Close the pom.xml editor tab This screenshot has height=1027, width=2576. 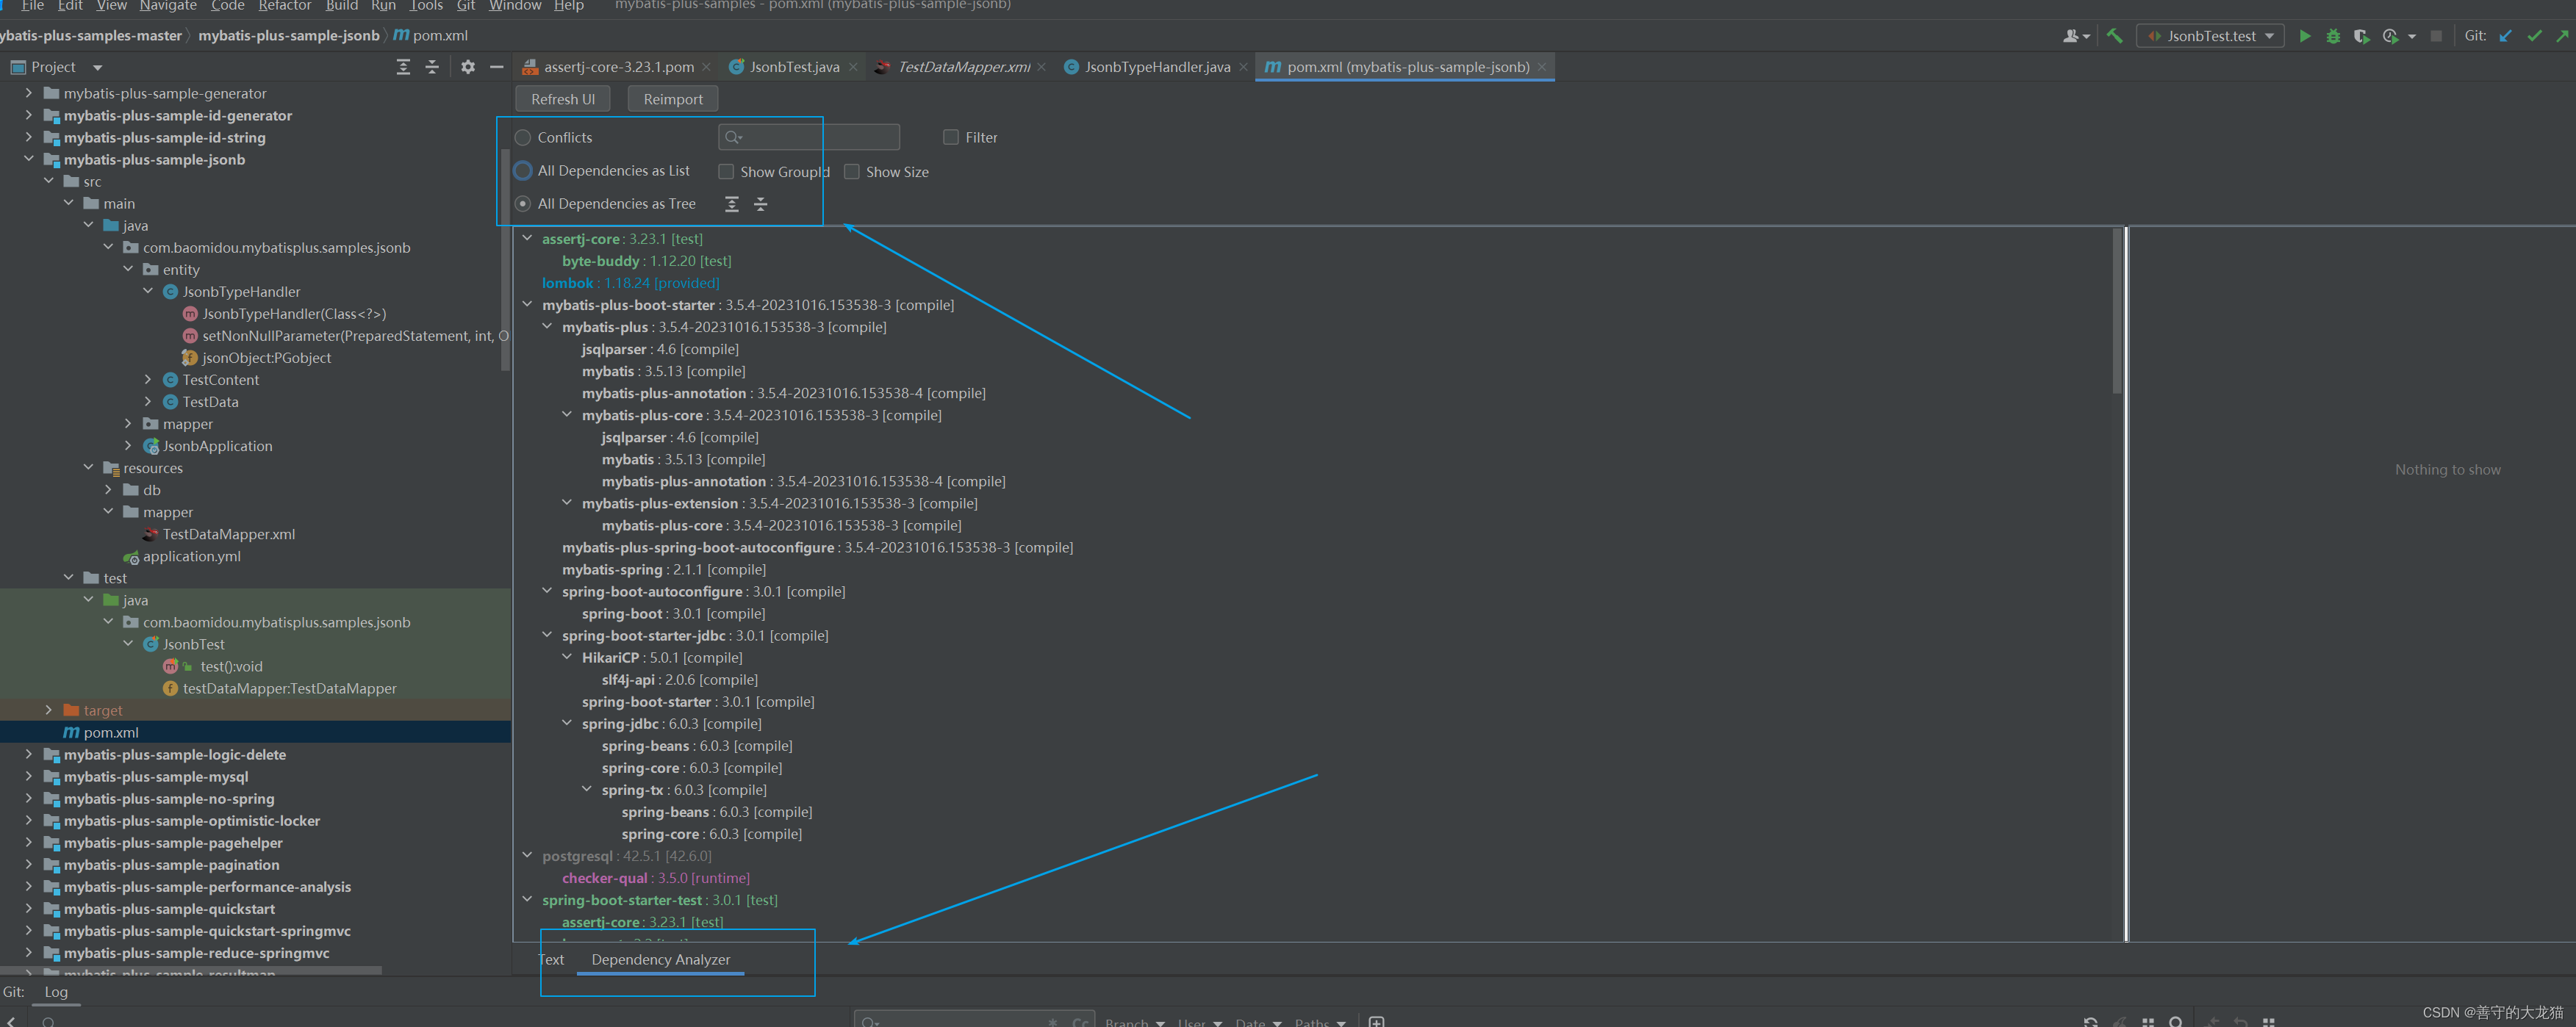[x=1542, y=67]
